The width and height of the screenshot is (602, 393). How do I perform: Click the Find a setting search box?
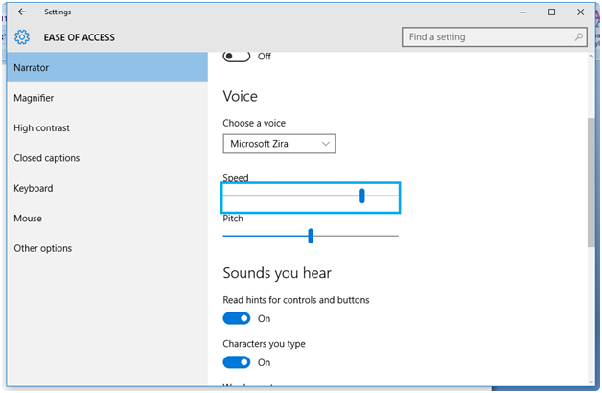[489, 37]
